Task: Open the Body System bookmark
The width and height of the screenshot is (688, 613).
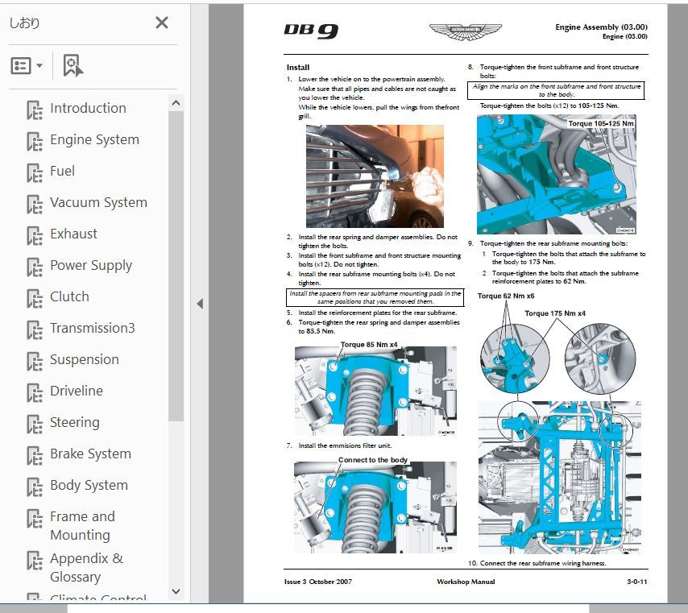Action: [x=89, y=485]
